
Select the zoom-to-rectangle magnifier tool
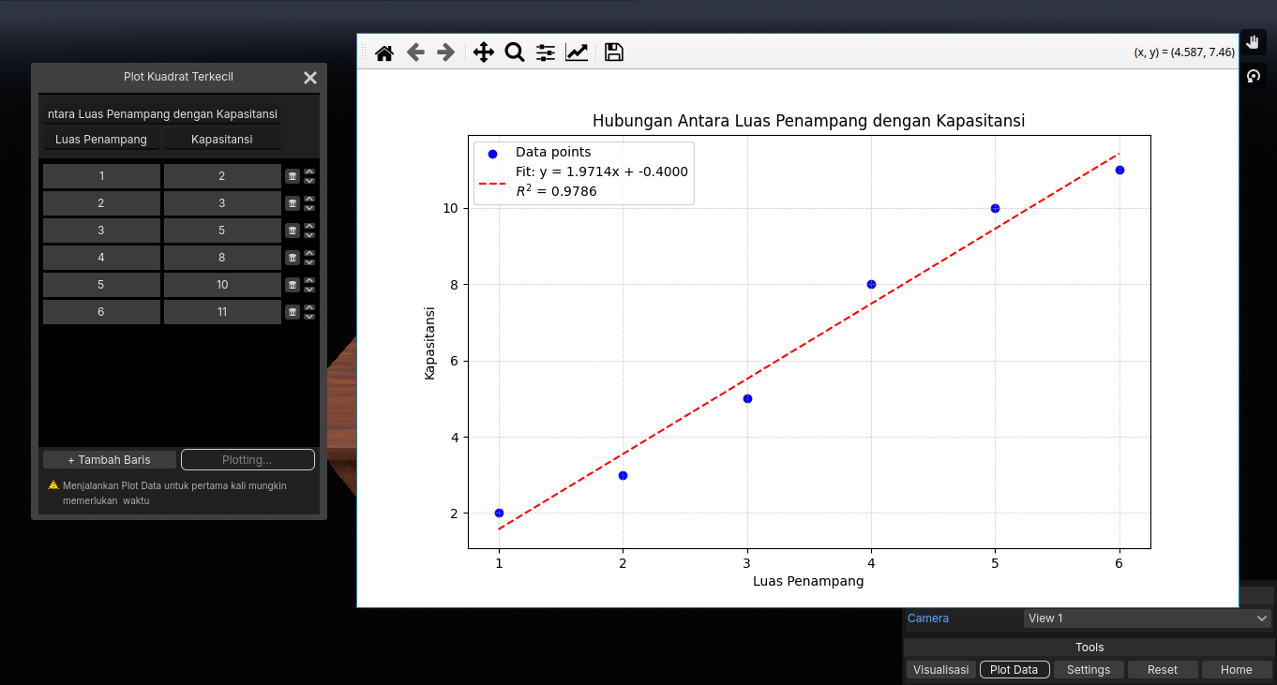pyautogui.click(x=514, y=52)
